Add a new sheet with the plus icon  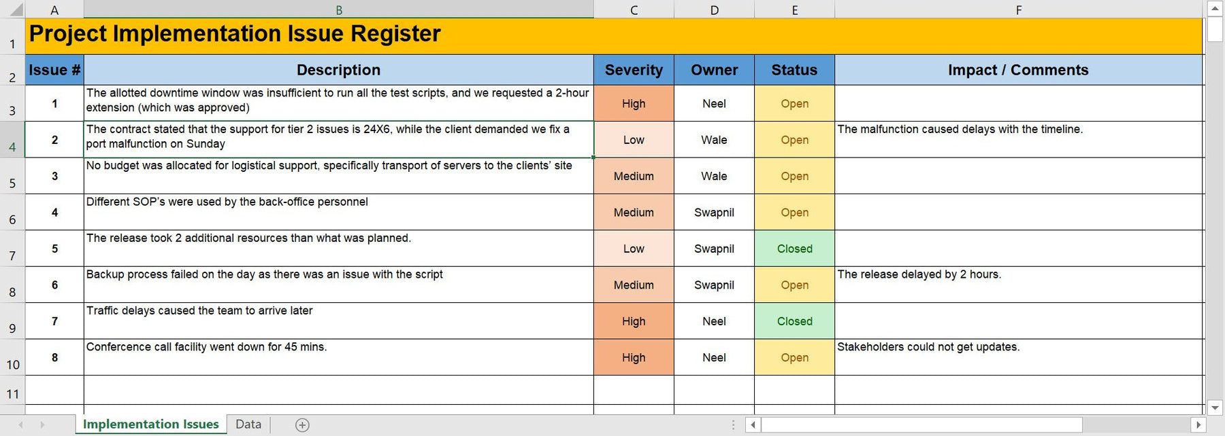point(302,425)
